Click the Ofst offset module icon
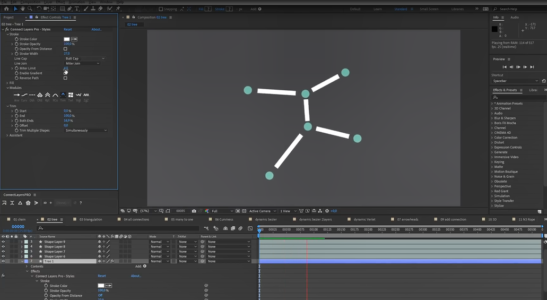The image size is (547, 300). [40, 95]
